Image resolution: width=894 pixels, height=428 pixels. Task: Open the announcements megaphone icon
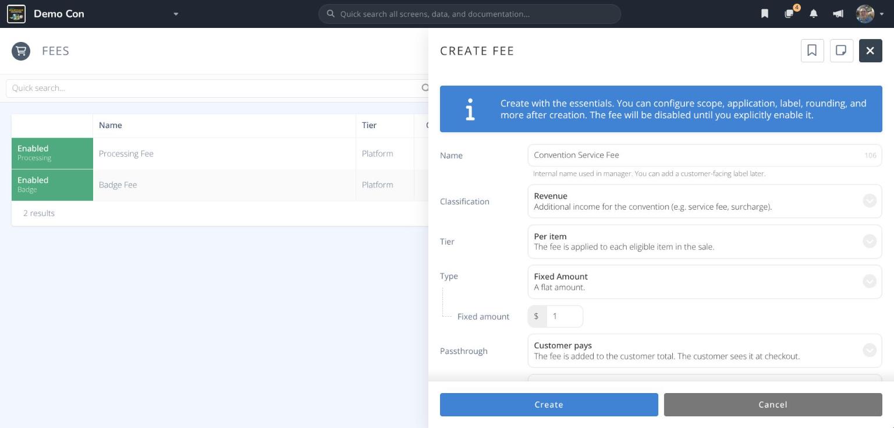[x=838, y=14]
